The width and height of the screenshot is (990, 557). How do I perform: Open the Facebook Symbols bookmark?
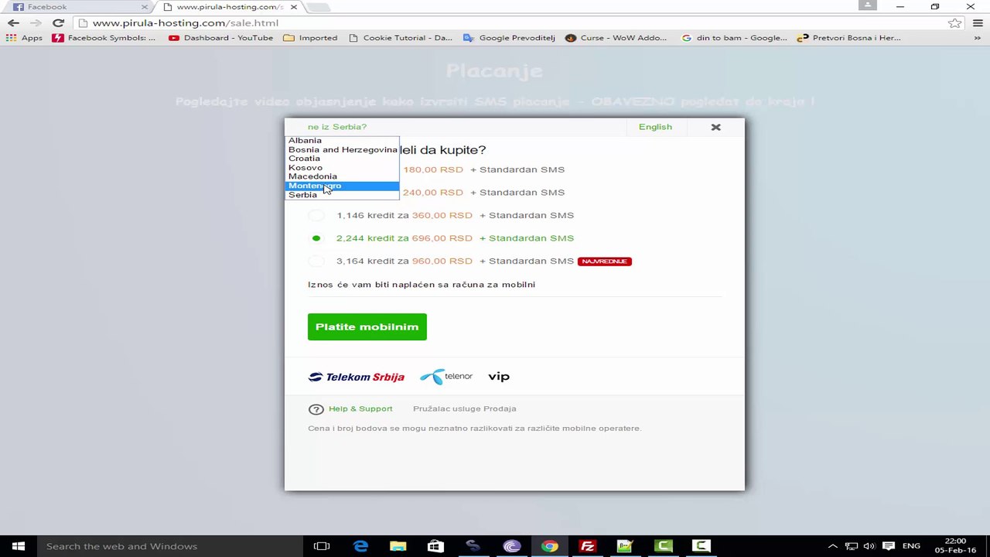[104, 38]
